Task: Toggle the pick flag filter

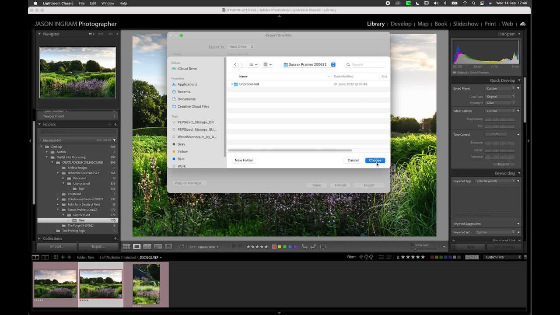Action: 361,257
